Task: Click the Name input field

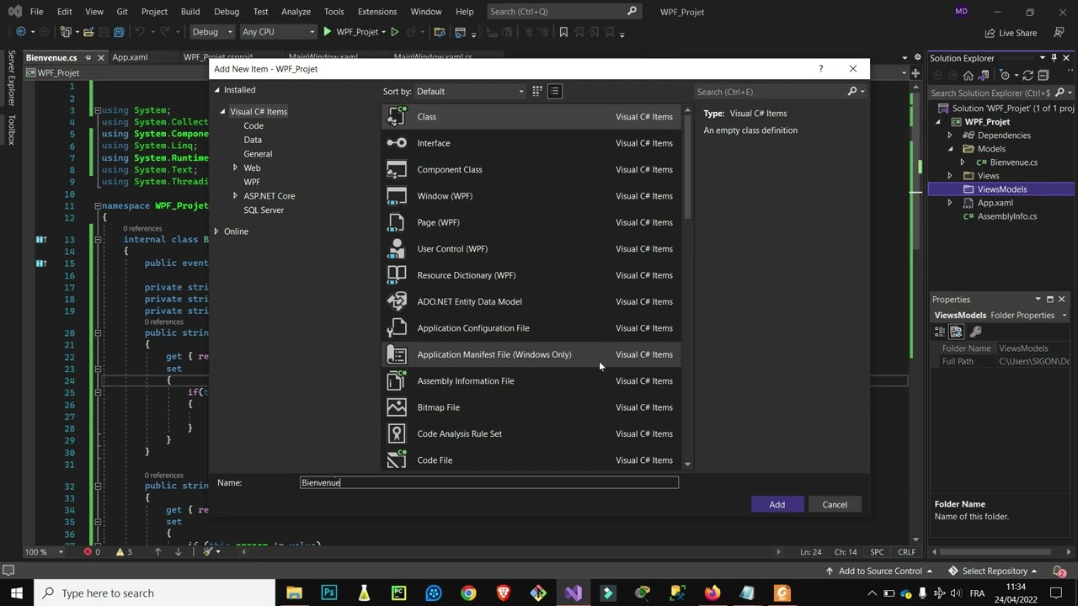Action: (x=489, y=482)
